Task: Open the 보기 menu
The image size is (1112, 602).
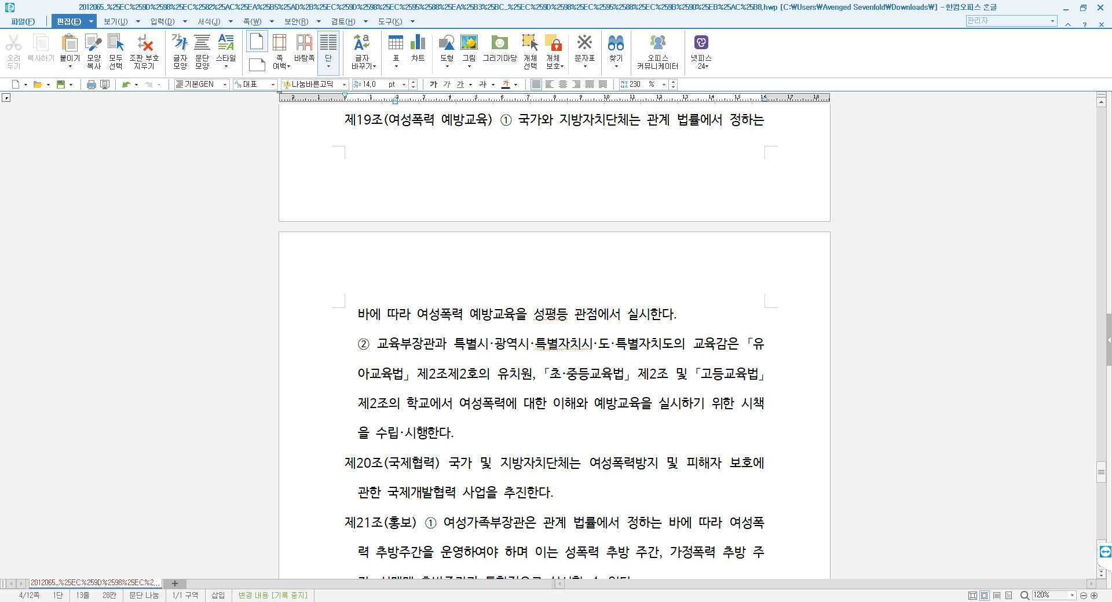Action: 115,21
